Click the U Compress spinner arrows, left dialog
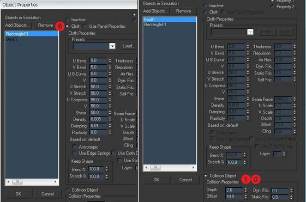Image resolution: width=306 pixels, height=202 pixels. tap(110, 100)
